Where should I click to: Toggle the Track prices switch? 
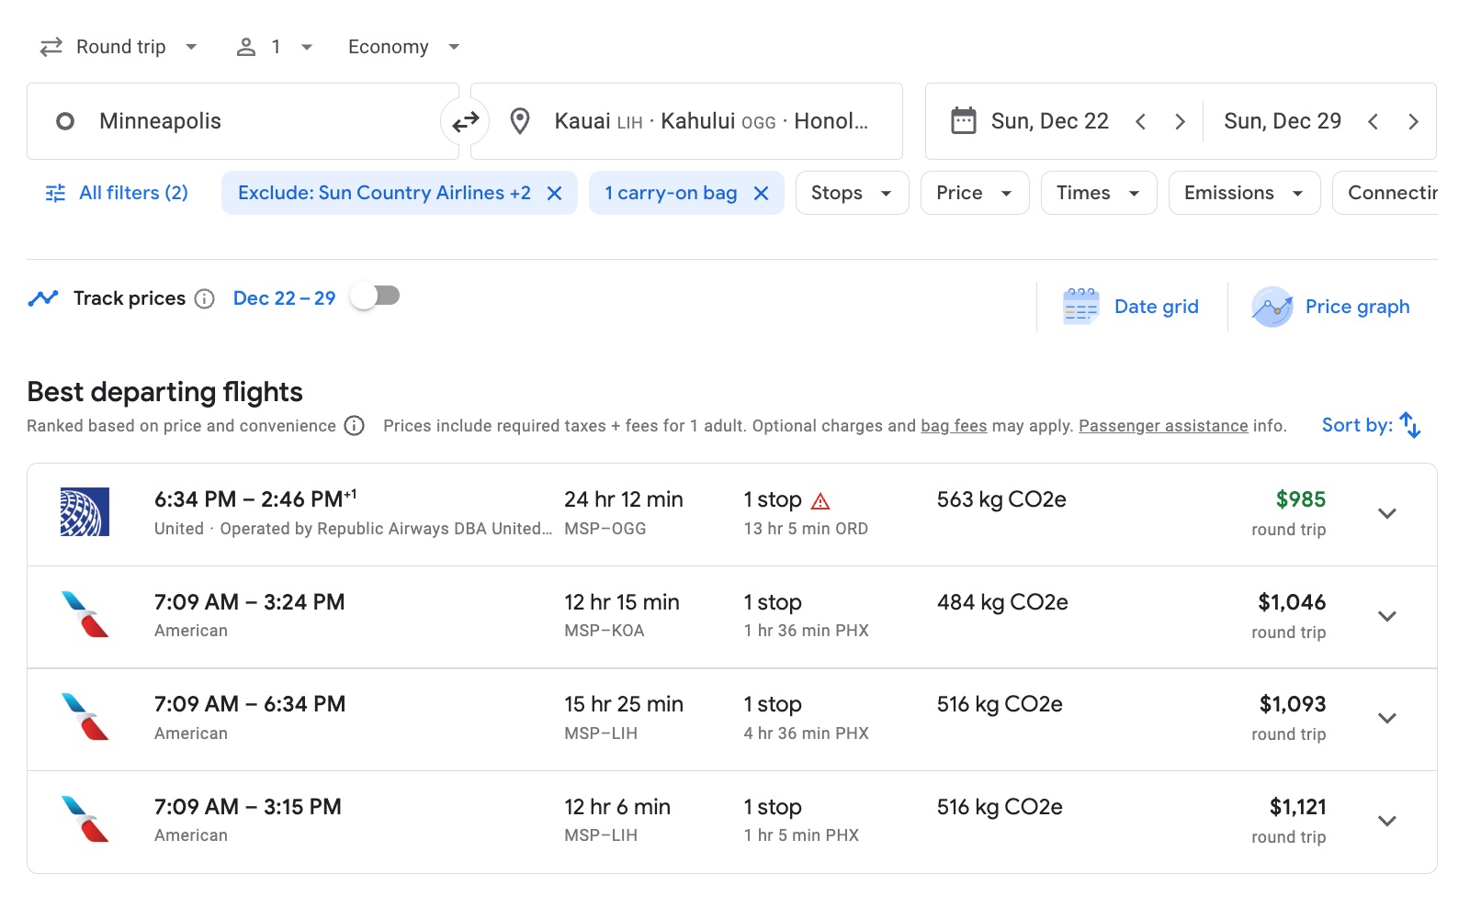coord(375,297)
